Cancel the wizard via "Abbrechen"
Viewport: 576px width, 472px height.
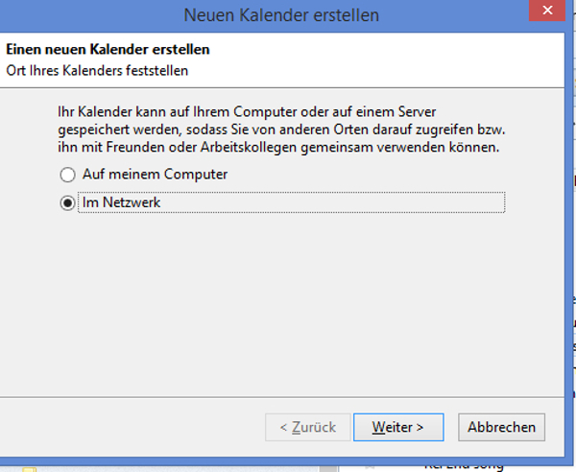[x=501, y=427]
